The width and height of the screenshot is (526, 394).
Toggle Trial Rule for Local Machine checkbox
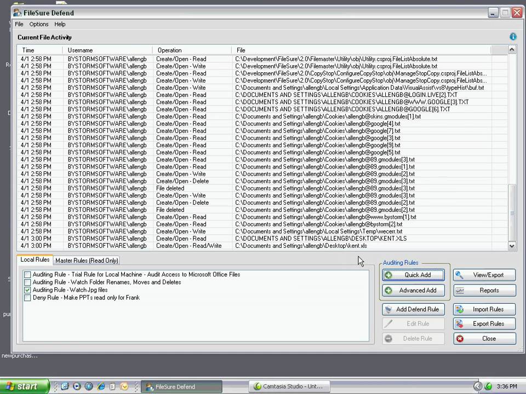27,275
